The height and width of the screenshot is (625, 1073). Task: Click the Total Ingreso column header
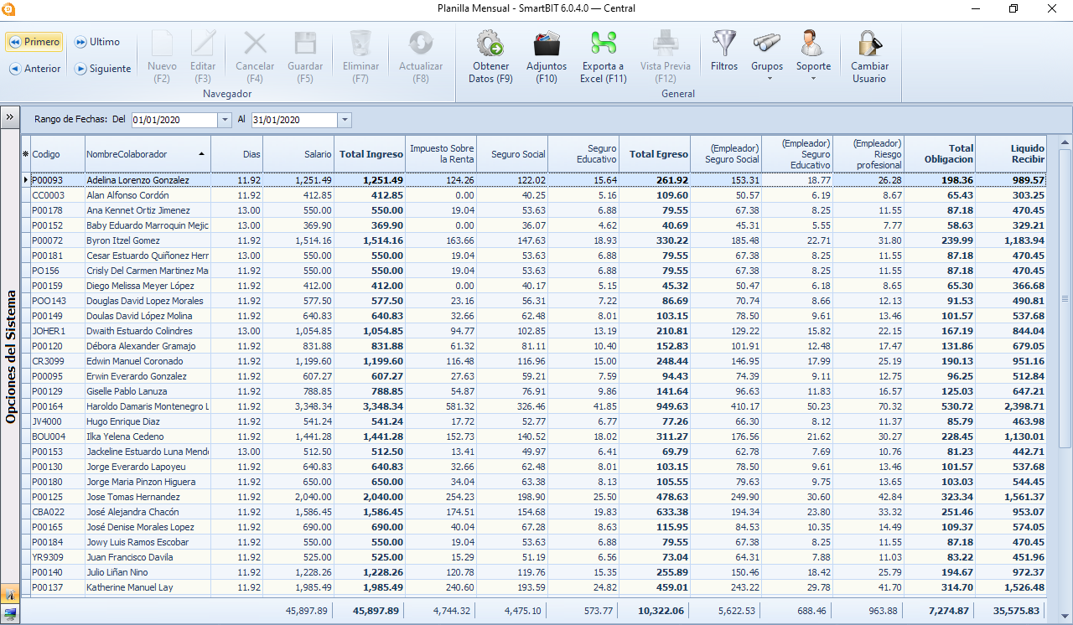pos(370,154)
